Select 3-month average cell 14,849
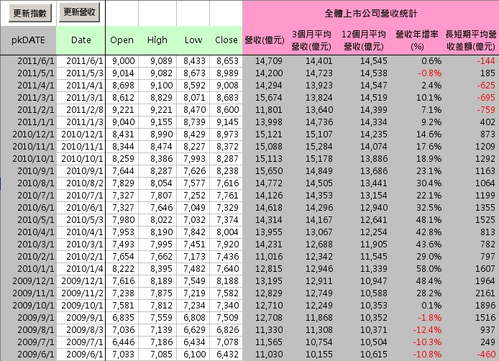499x361 pixels. [319, 171]
